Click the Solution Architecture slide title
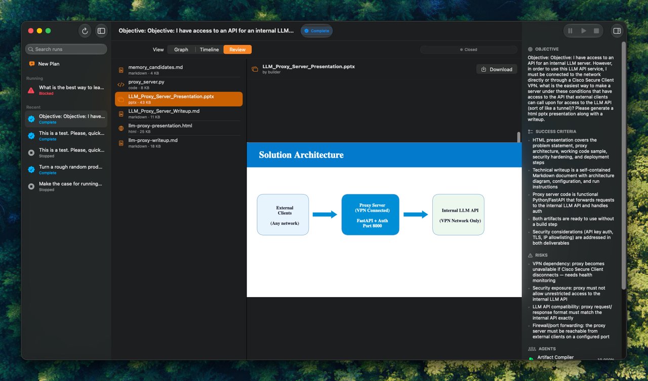The image size is (648, 381). click(301, 155)
